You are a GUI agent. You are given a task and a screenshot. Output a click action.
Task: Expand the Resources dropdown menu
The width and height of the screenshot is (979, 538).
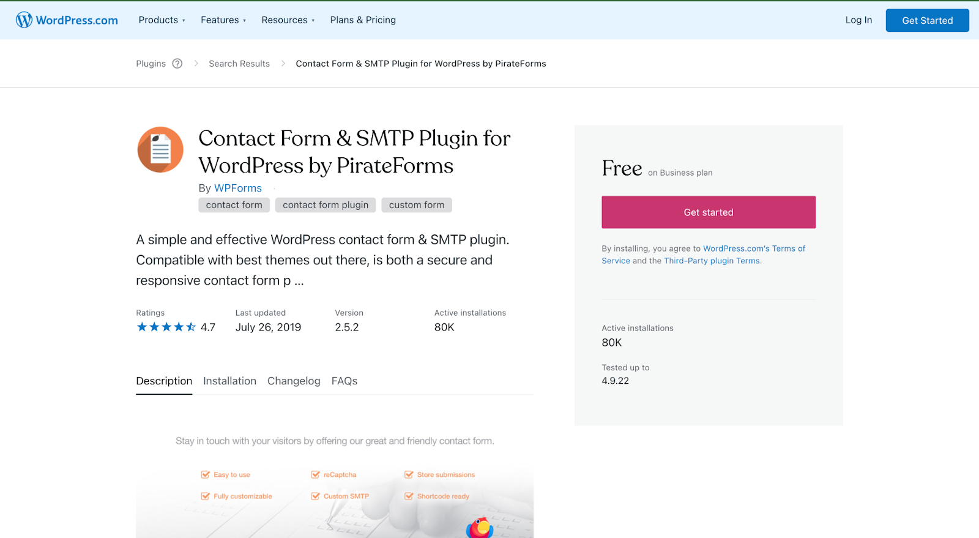click(x=288, y=20)
